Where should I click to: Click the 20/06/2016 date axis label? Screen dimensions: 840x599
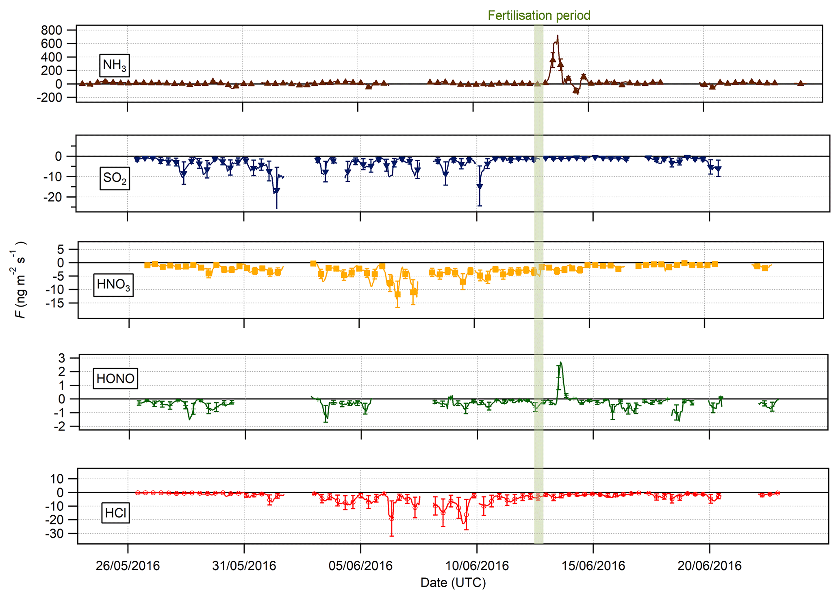[x=709, y=566]
